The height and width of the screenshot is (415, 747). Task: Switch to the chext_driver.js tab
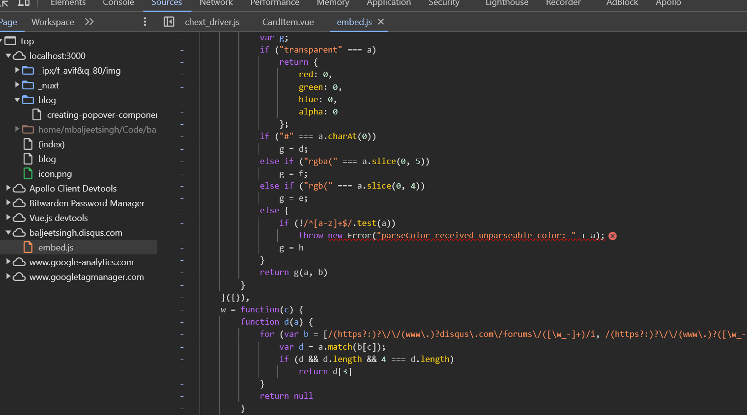pos(212,22)
